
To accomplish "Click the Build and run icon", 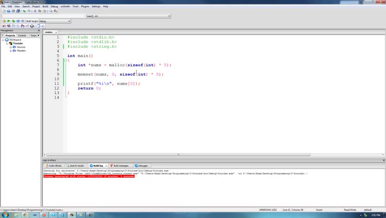I will (13, 21).
